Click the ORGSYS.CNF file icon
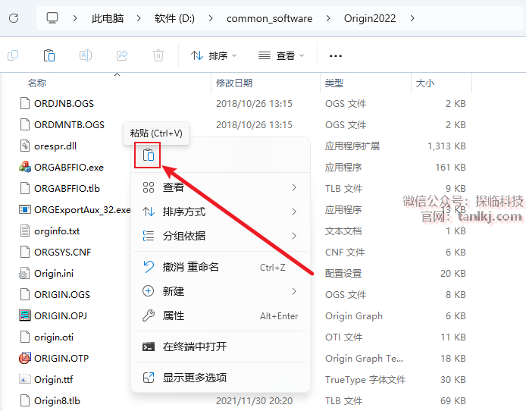Image resolution: width=526 pixels, height=411 pixels. pos(25,252)
